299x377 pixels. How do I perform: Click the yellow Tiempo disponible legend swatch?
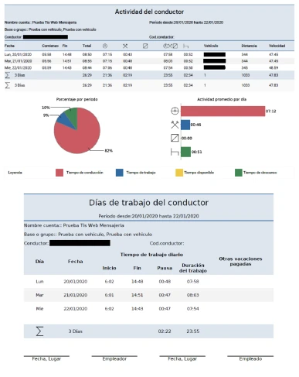pos(179,173)
